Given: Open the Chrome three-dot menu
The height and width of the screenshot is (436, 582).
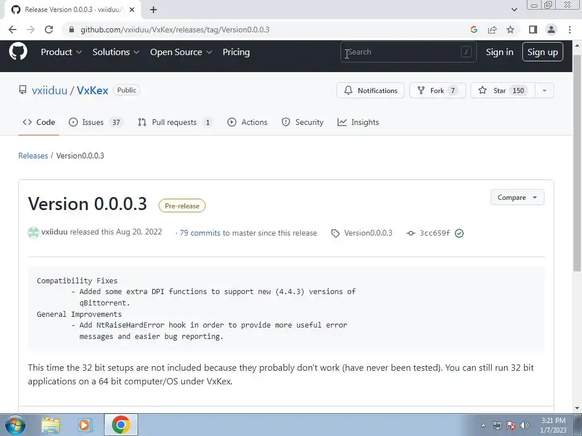Looking at the screenshot, I should pyautogui.click(x=569, y=30).
